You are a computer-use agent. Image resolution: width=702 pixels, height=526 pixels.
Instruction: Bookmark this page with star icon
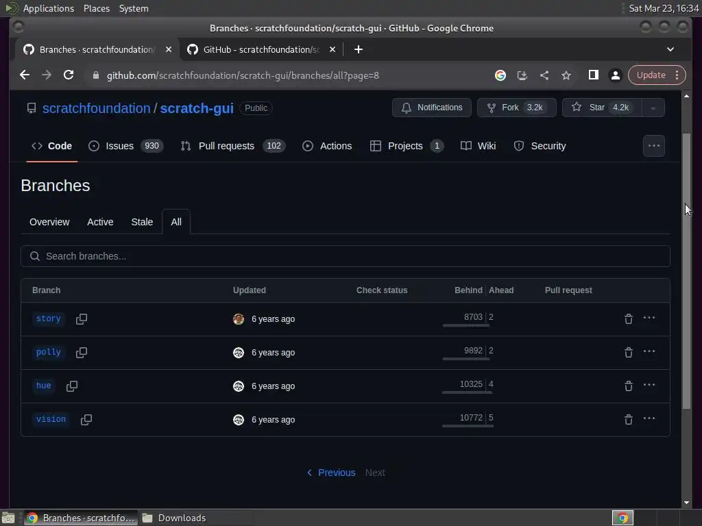(x=566, y=75)
